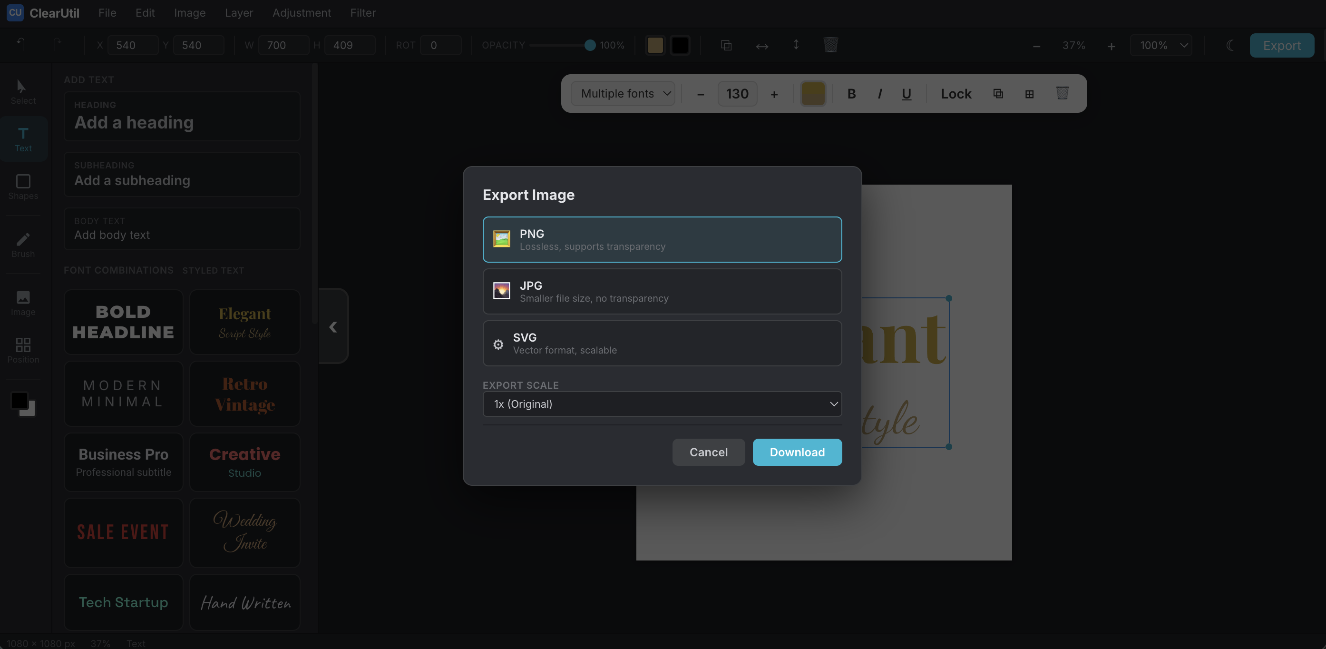This screenshot has width=1326, height=649.
Task: Open the Adjustment menu
Action: (302, 12)
